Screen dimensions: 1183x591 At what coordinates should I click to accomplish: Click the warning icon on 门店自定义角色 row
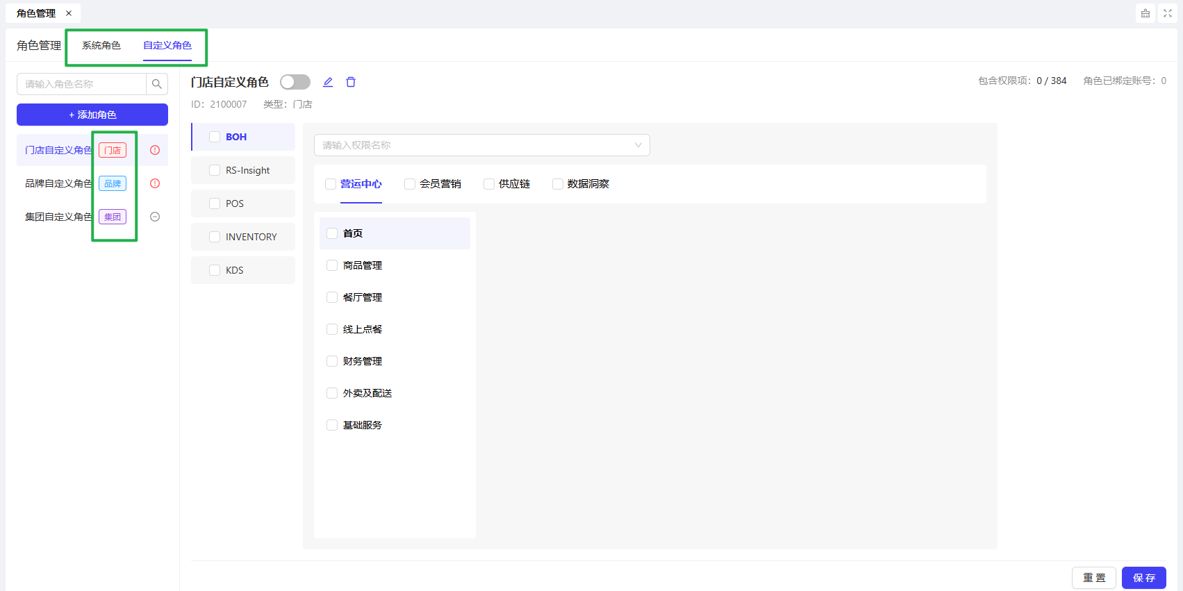pyautogui.click(x=155, y=150)
